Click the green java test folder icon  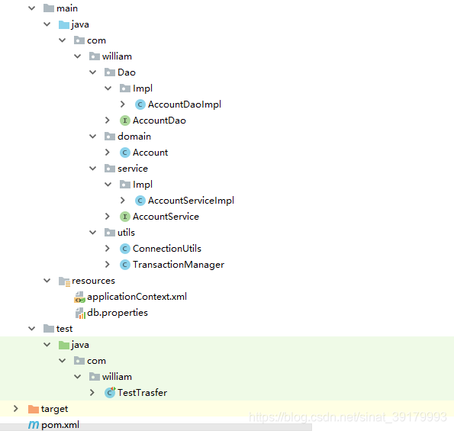click(64, 345)
